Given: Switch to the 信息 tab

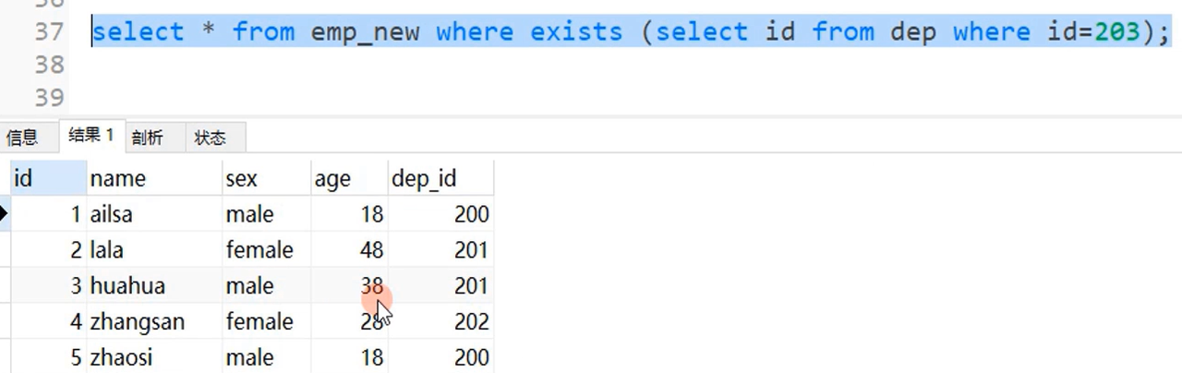Looking at the screenshot, I should (22, 138).
